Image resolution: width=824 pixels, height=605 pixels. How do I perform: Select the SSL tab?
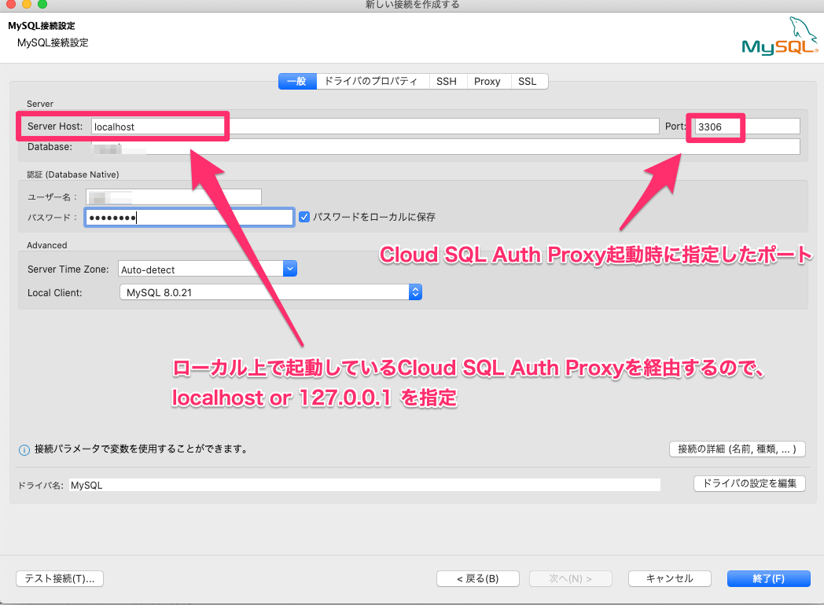tap(528, 81)
